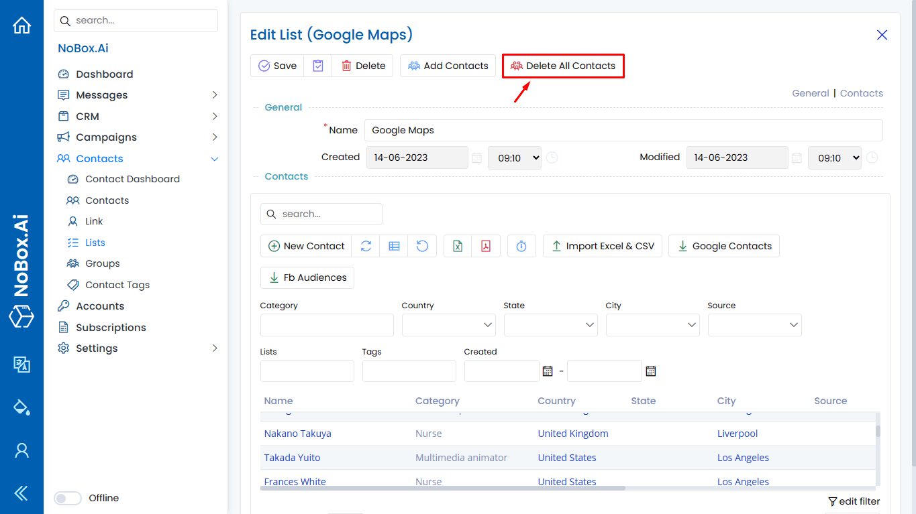Click the stopwatch icon in contacts toolbar
916x514 pixels.
click(x=521, y=246)
